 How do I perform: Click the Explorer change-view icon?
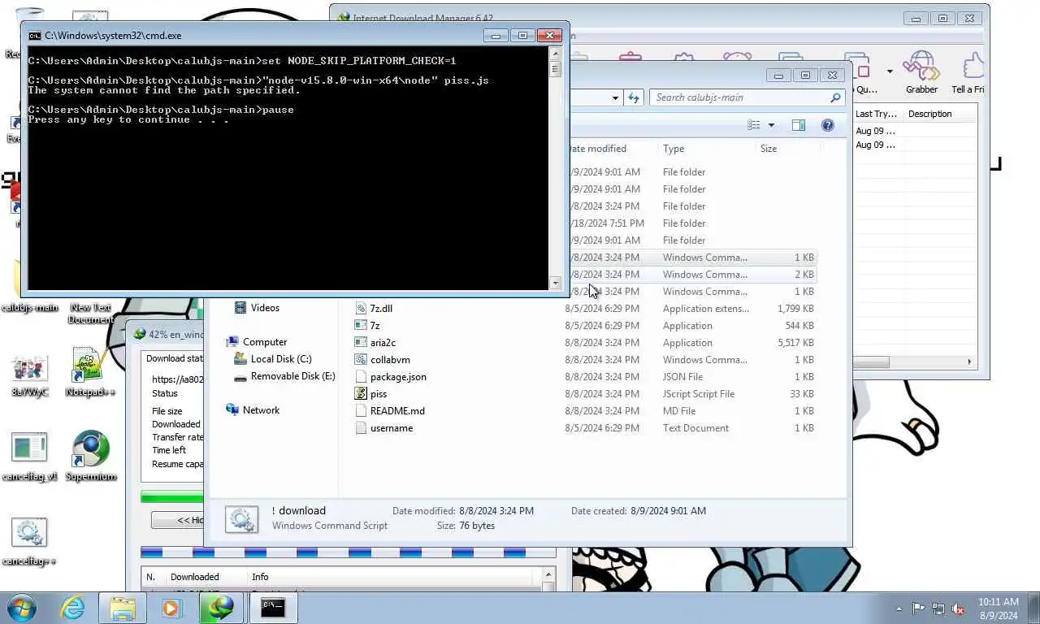coord(754,125)
